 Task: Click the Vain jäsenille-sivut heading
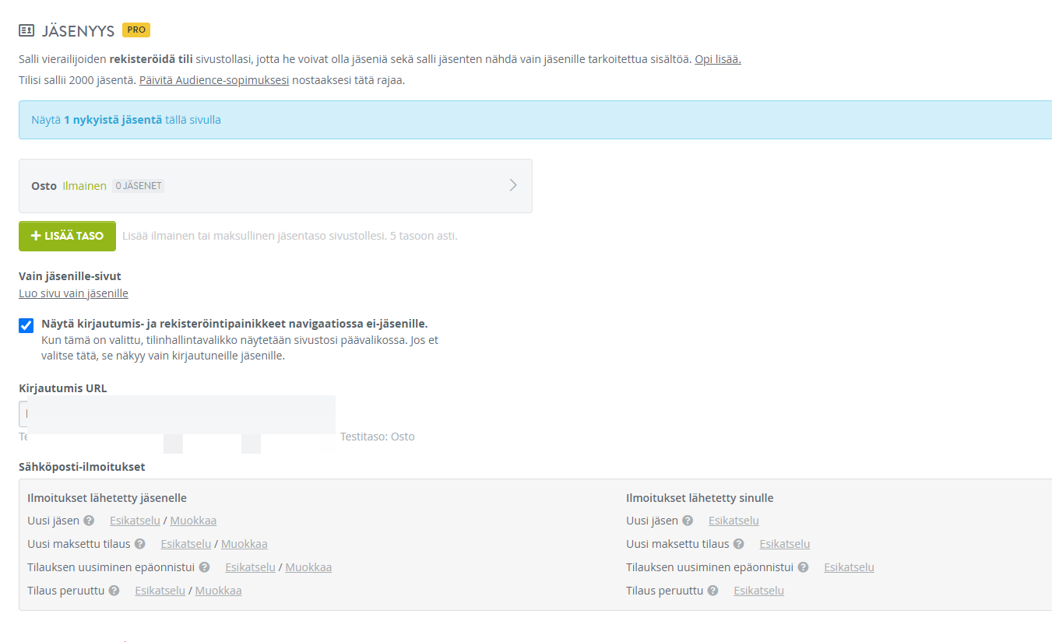[70, 276]
